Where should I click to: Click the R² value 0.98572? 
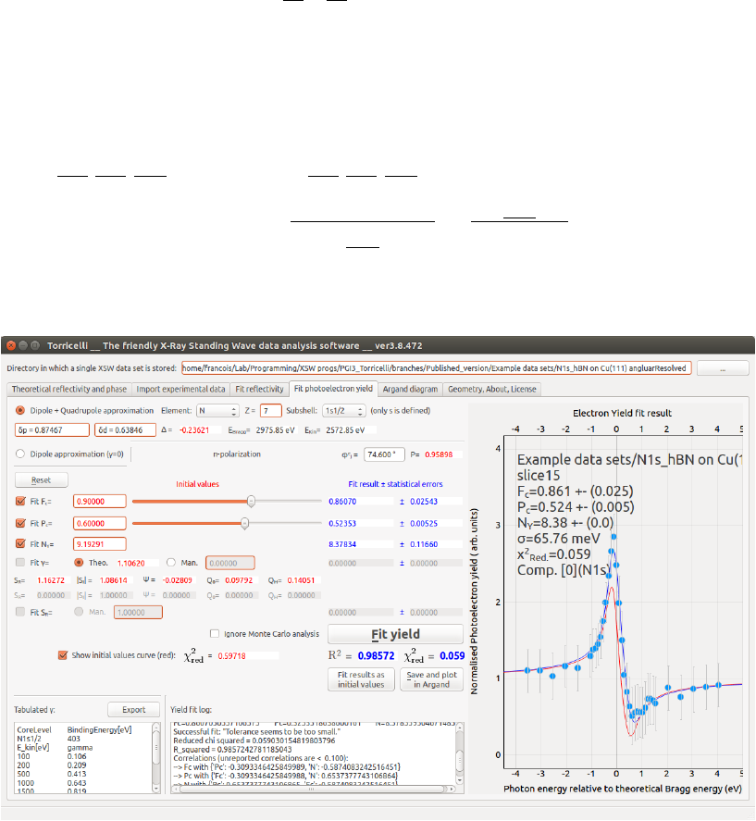coord(376,655)
